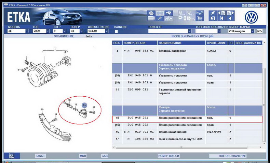The height and width of the screenshot is (163, 270).
Task: Open the ТОРГОВОЕ ОБОЗНАЧЕН dropdown arrow
Action: (x=219, y=31)
